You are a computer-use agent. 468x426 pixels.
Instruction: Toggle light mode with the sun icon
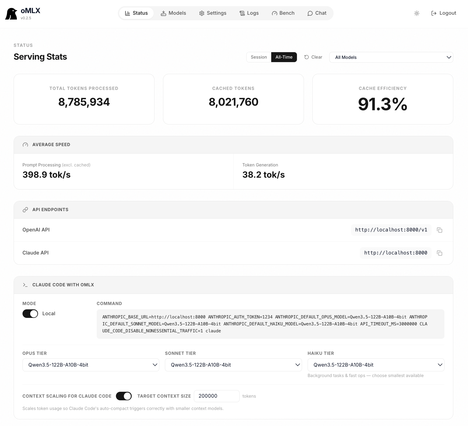(417, 13)
